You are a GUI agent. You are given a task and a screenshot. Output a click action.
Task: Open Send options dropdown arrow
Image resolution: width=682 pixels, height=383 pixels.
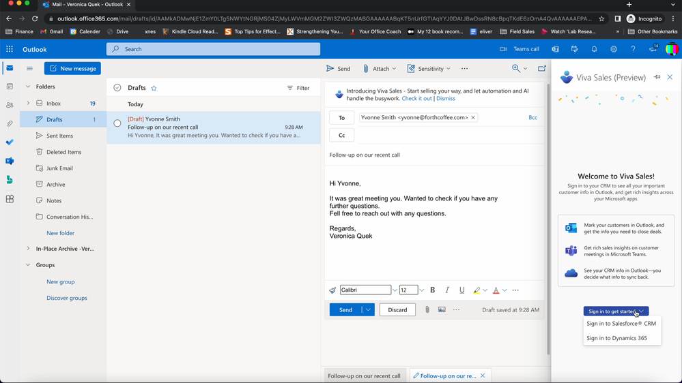(368, 309)
